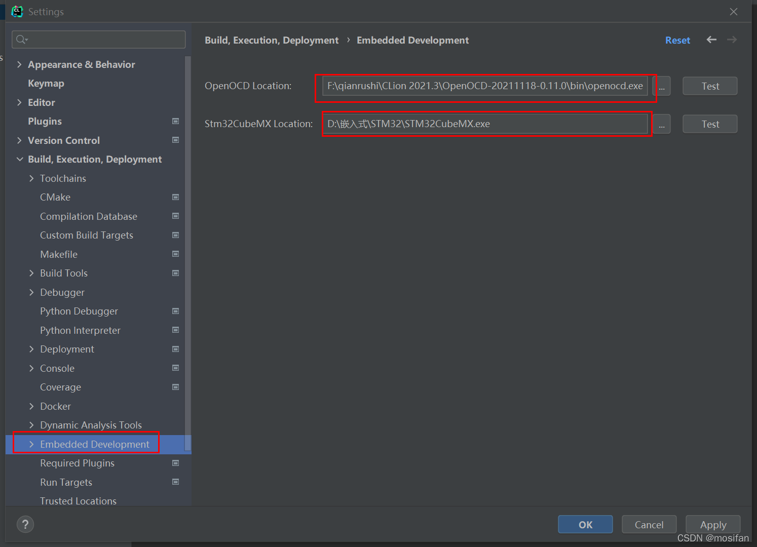Open the help question mark button
Viewport: 757px width, 547px height.
pyautogui.click(x=25, y=524)
